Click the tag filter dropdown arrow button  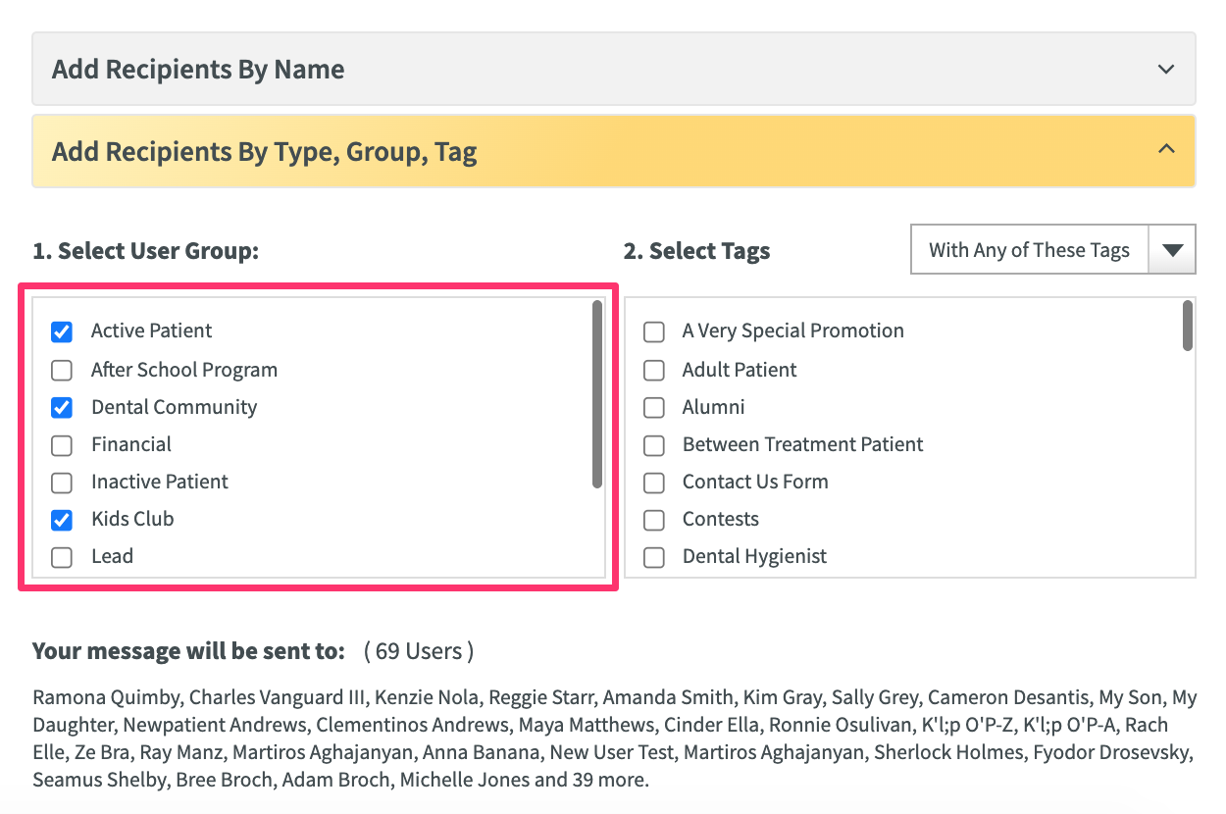1172,250
